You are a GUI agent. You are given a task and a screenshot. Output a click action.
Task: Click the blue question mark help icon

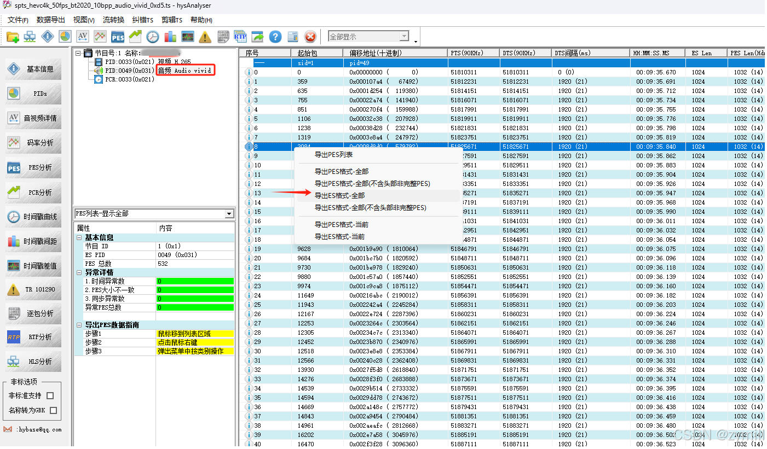click(x=275, y=37)
